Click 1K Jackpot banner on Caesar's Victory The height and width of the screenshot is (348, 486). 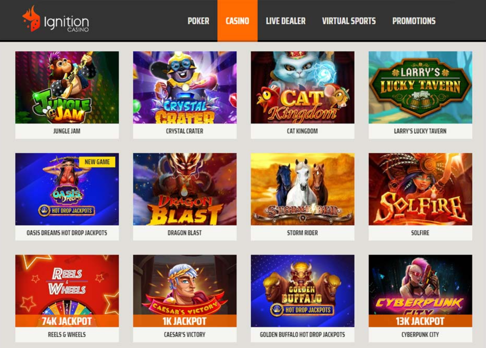point(185,321)
